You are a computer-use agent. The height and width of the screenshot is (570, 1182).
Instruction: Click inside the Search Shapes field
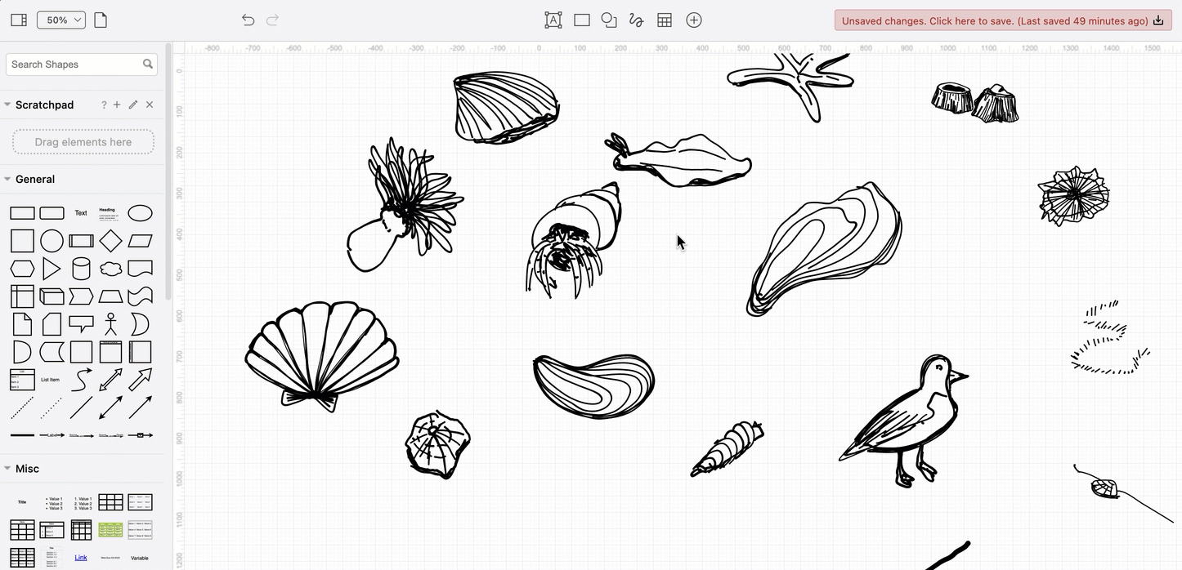click(x=74, y=64)
